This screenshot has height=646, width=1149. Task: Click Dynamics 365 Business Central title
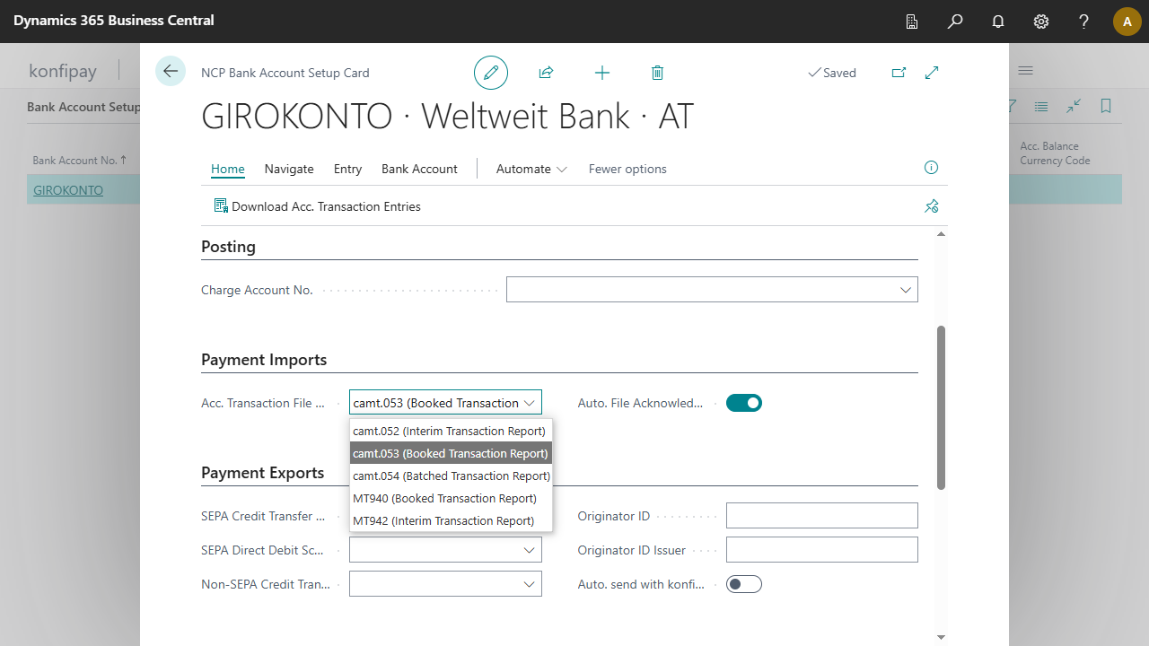(x=114, y=20)
